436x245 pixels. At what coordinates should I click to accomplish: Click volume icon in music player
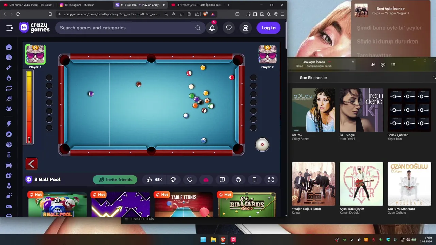coord(373,65)
